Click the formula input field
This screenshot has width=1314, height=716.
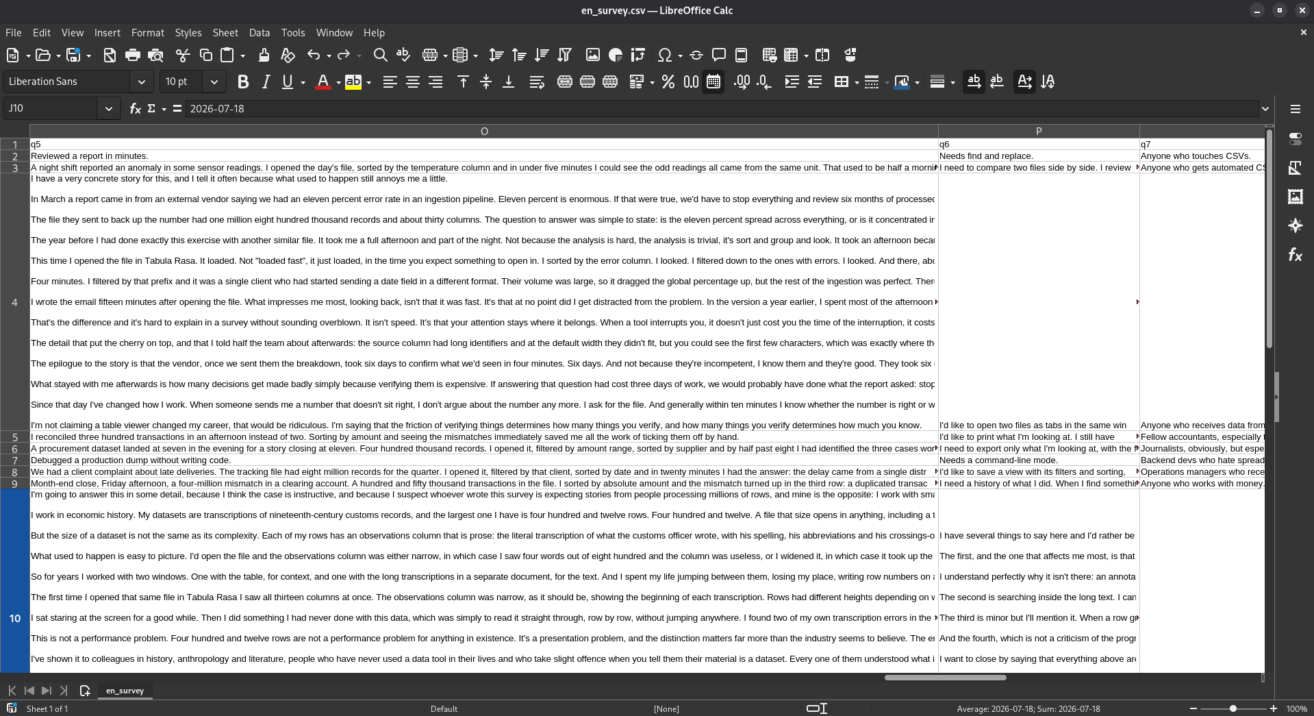(721, 108)
